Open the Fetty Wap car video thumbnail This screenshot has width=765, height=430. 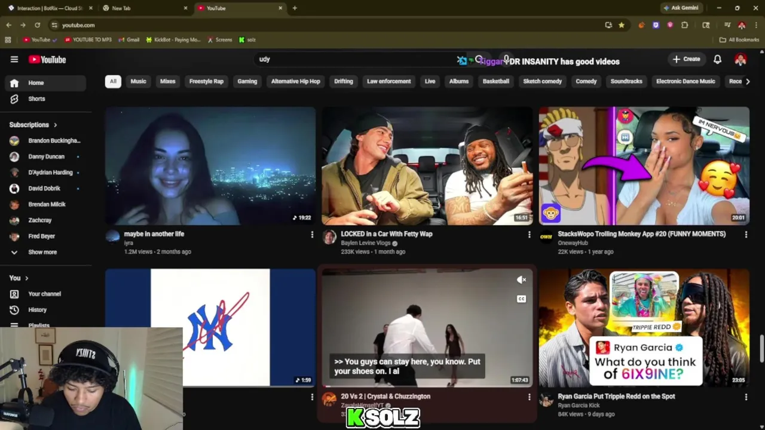click(x=427, y=166)
